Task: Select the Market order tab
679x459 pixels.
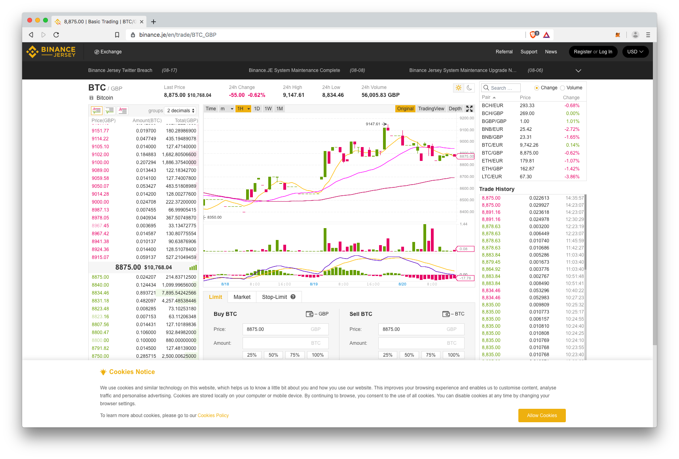Action: coord(242,297)
